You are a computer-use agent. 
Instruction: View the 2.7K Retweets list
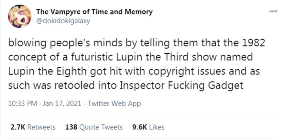33,127
